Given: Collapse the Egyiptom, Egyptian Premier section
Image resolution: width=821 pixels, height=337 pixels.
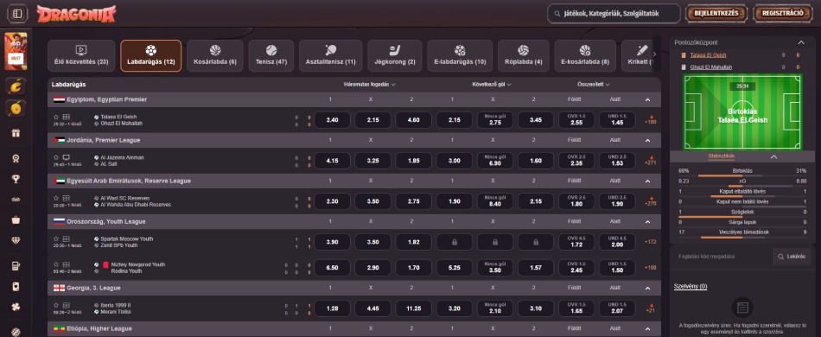Looking at the screenshot, I should coord(647,99).
